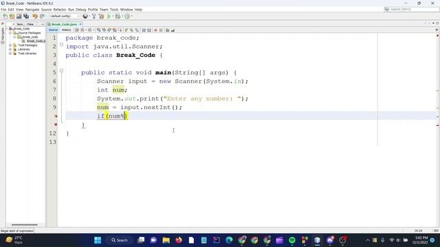The width and height of the screenshot is (440, 247).
Task: Select the Test Libraries tree item
Action: point(27,54)
